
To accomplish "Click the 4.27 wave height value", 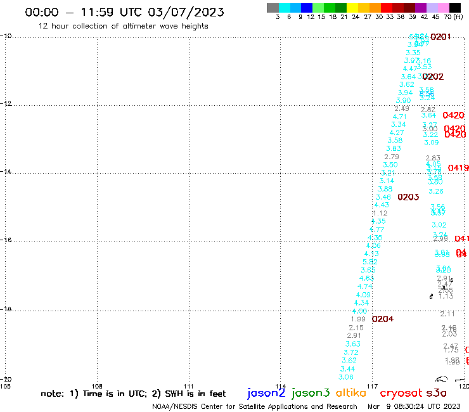I will [x=397, y=132].
